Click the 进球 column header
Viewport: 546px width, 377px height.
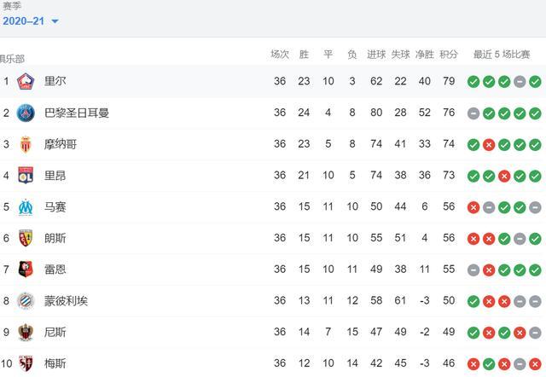click(x=376, y=54)
